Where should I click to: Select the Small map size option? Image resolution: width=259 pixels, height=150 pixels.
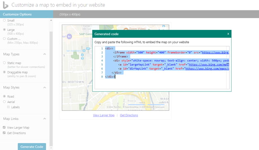click(4, 20)
